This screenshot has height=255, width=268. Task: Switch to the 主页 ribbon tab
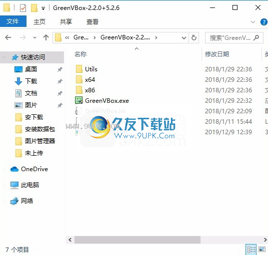pyautogui.click(x=39, y=21)
